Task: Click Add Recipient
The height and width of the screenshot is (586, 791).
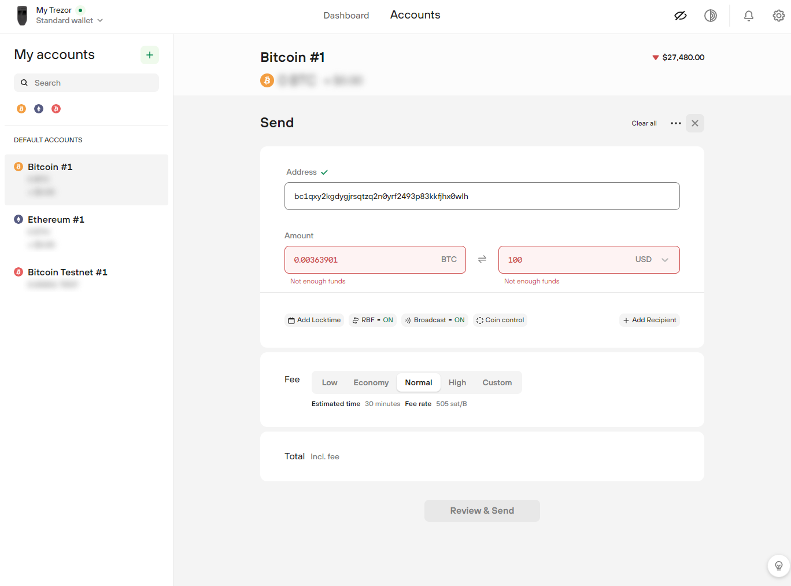Action: [x=650, y=320]
